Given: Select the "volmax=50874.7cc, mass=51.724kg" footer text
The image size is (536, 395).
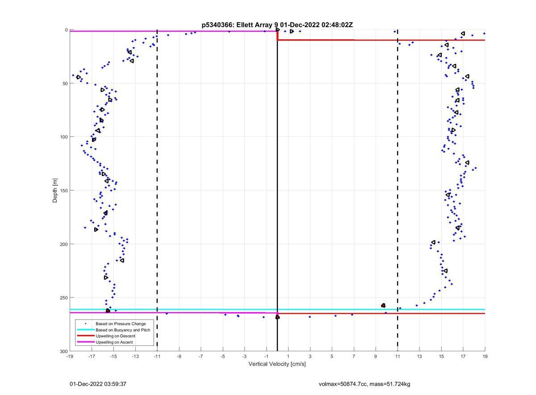Looking at the screenshot, I should (364, 384).
